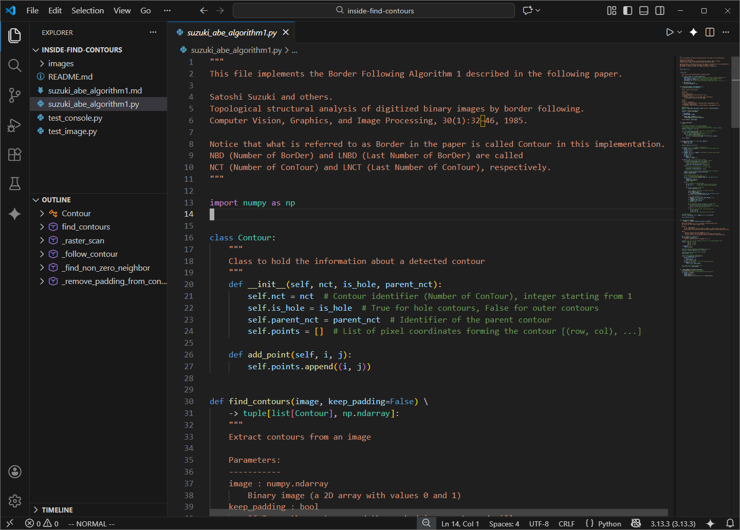
Task: Click the Run Python File play button
Action: tap(670, 32)
